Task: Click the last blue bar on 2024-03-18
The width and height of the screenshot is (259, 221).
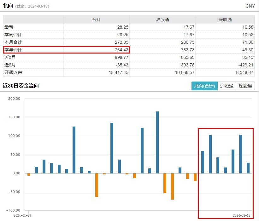Action: (248, 168)
